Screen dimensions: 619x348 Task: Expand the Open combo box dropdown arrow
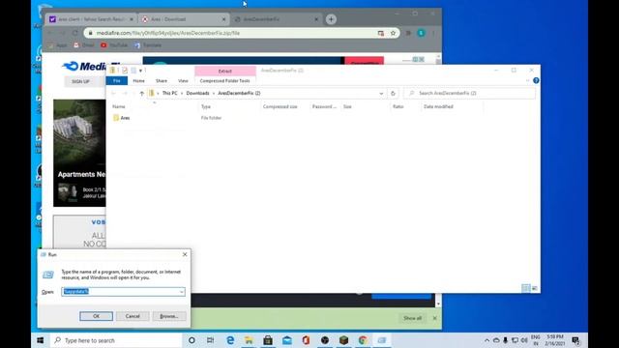pyautogui.click(x=182, y=292)
